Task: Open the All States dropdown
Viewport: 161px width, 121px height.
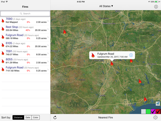Action: [106, 6]
